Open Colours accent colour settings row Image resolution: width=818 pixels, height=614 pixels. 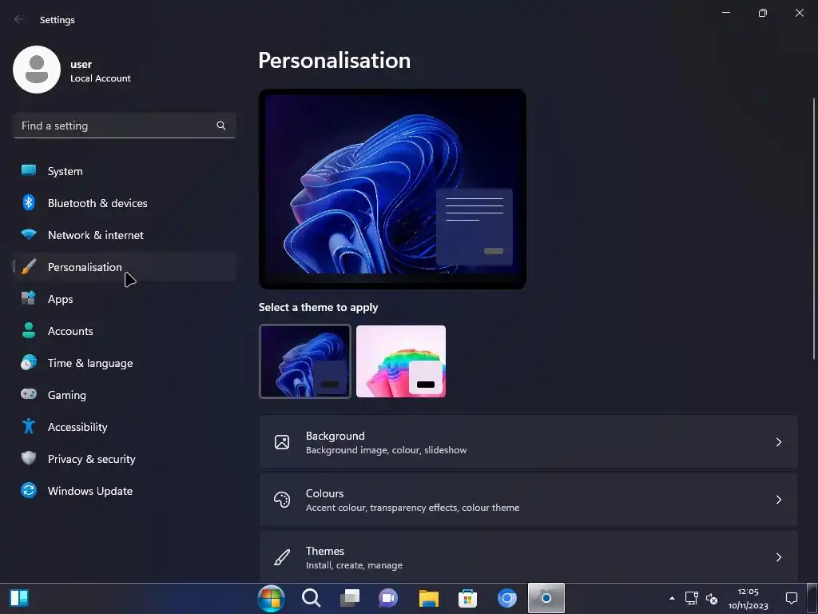pos(529,500)
